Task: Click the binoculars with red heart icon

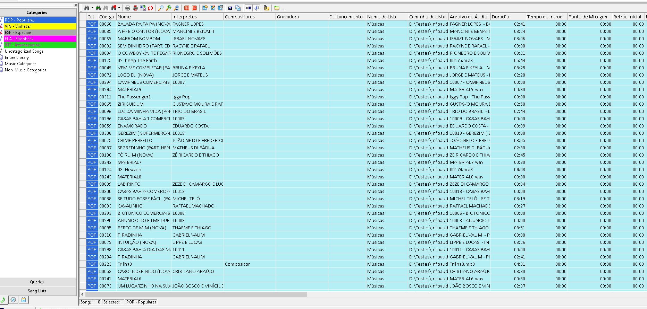Action: point(114,8)
